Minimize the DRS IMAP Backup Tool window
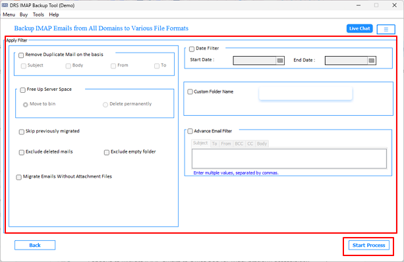This screenshot has width=404, height=262. point(359,5)
